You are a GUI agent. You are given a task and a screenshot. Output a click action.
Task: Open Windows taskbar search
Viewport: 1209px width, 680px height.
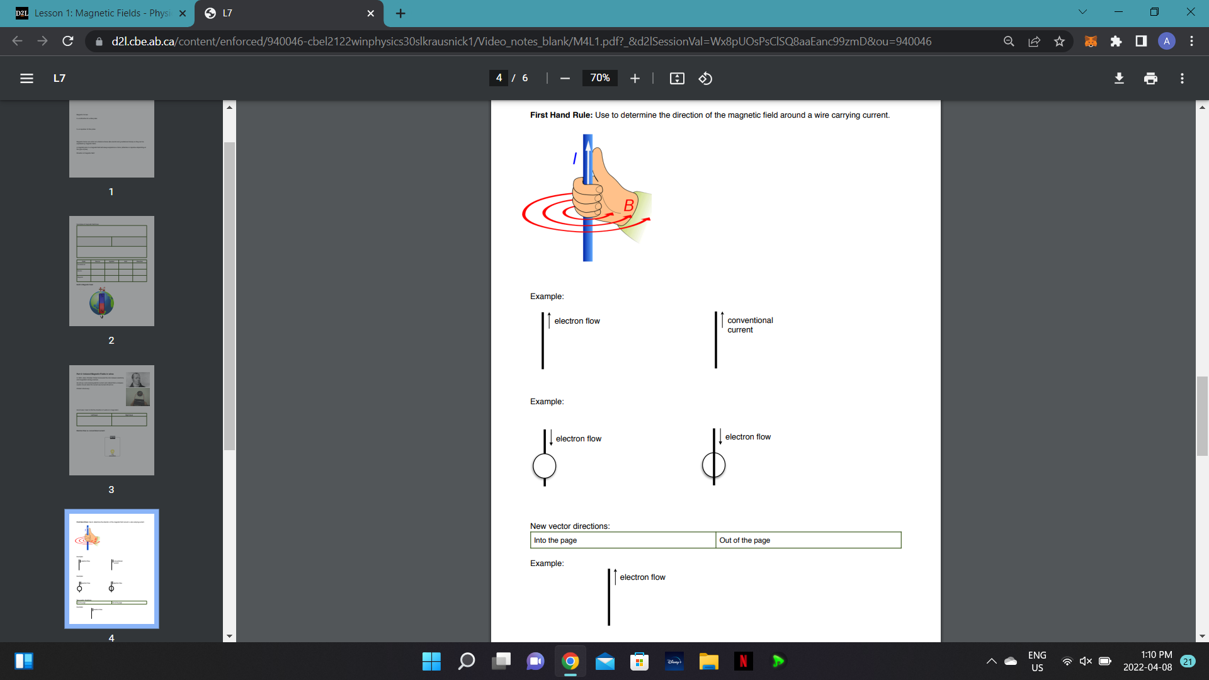pyautogui.click(x=467, y=661)
